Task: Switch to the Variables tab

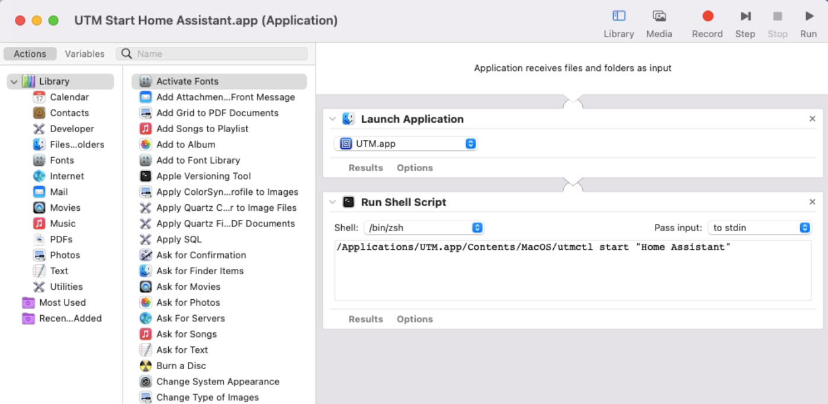Action: tap(84, 53)
